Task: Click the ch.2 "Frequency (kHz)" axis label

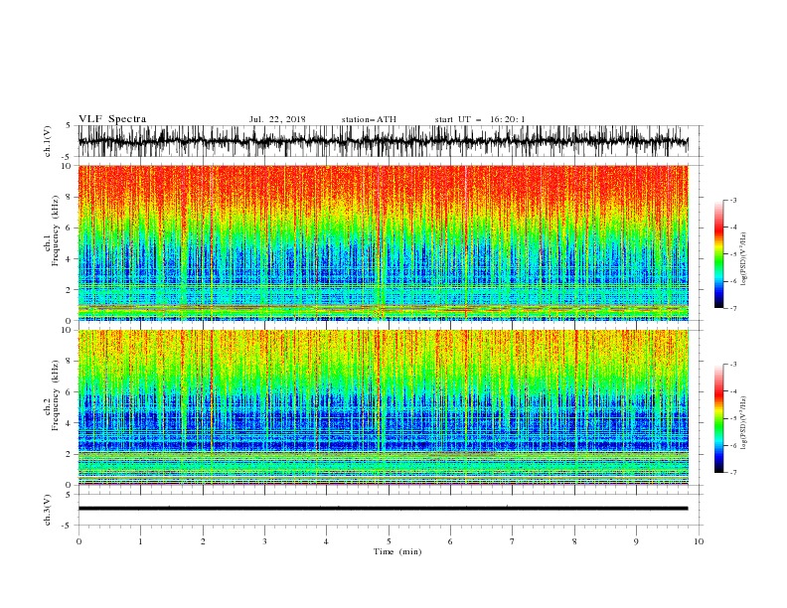Action: (58, 395)
